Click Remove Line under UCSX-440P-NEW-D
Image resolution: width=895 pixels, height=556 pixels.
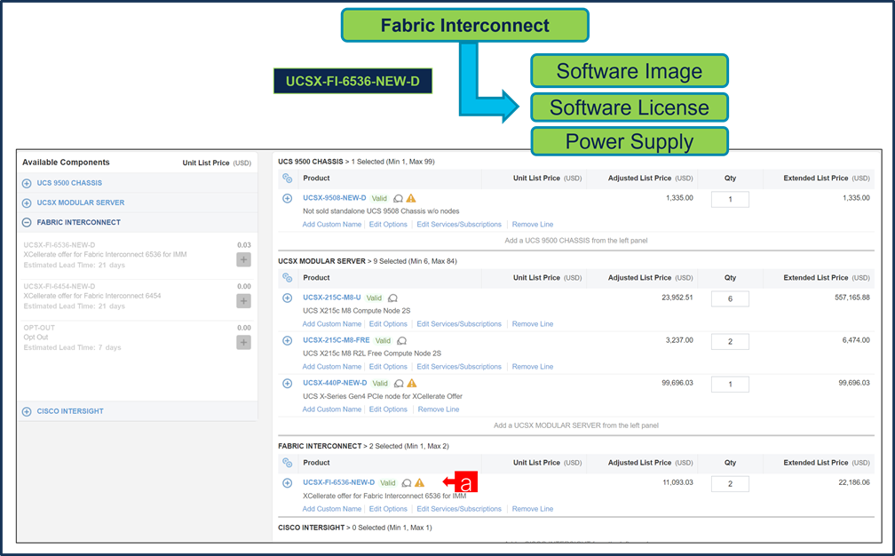click(x=439, y=409)
